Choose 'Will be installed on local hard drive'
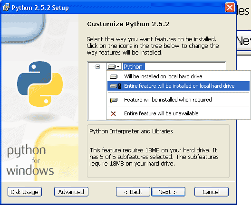 178,76
